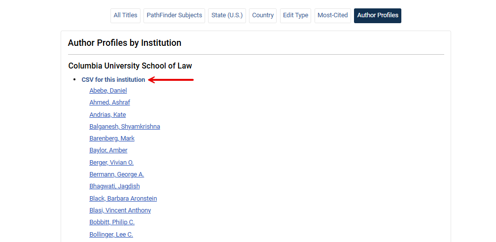Show the Most-Cited tab

[x=332, y=15]
